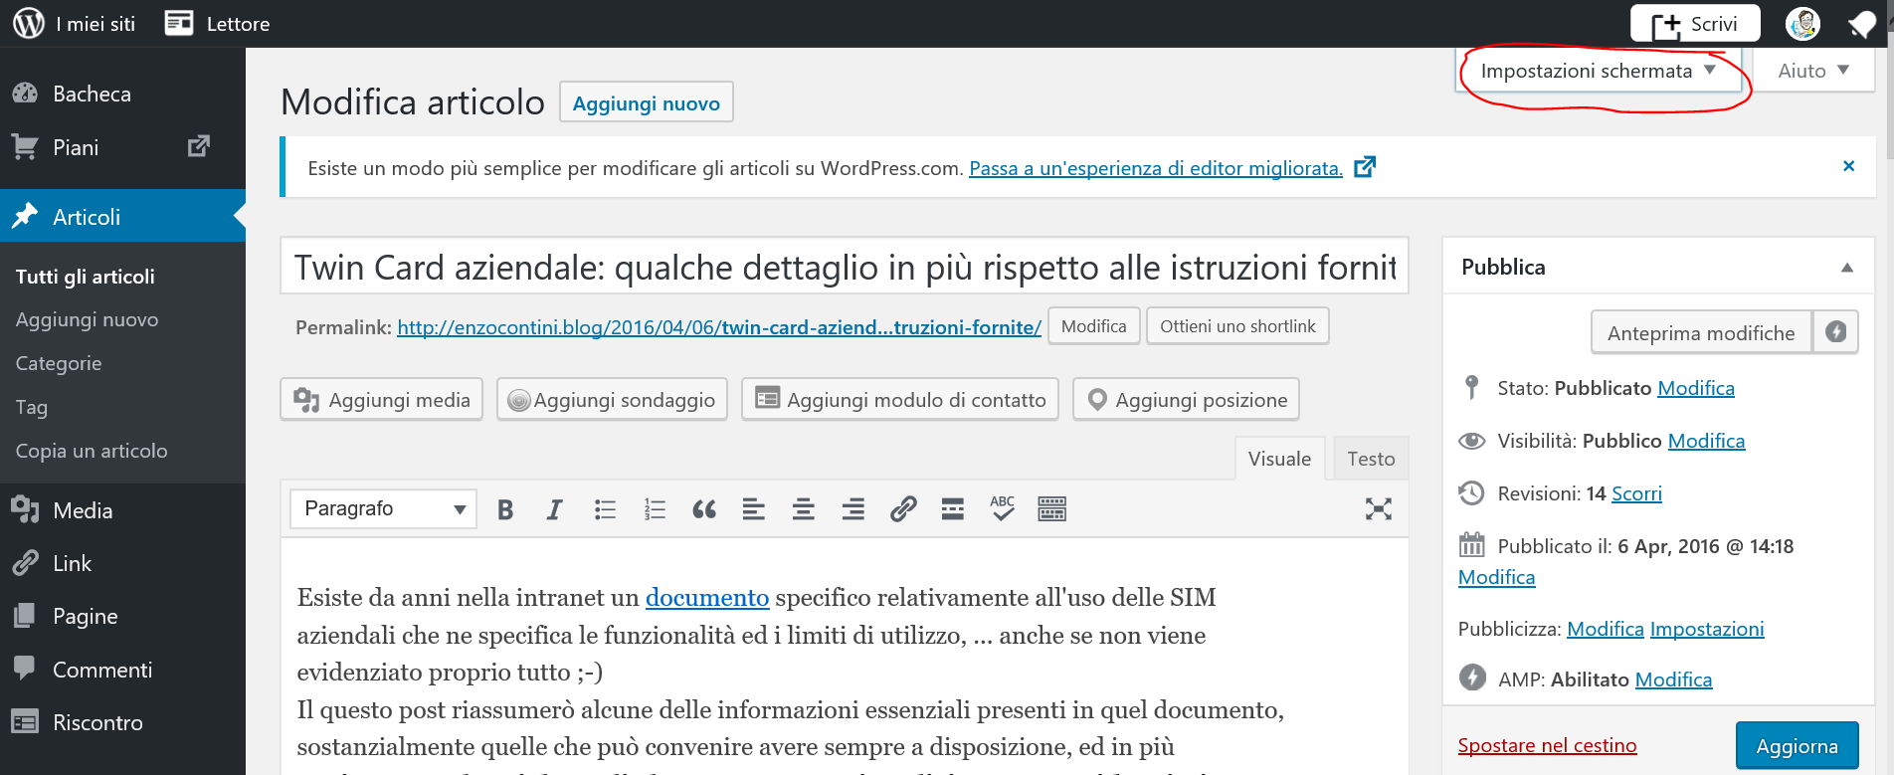Toggle the extra toolbar row
The height and width of the screenshot is (775, 1894).
click(x=1051, y=510)
